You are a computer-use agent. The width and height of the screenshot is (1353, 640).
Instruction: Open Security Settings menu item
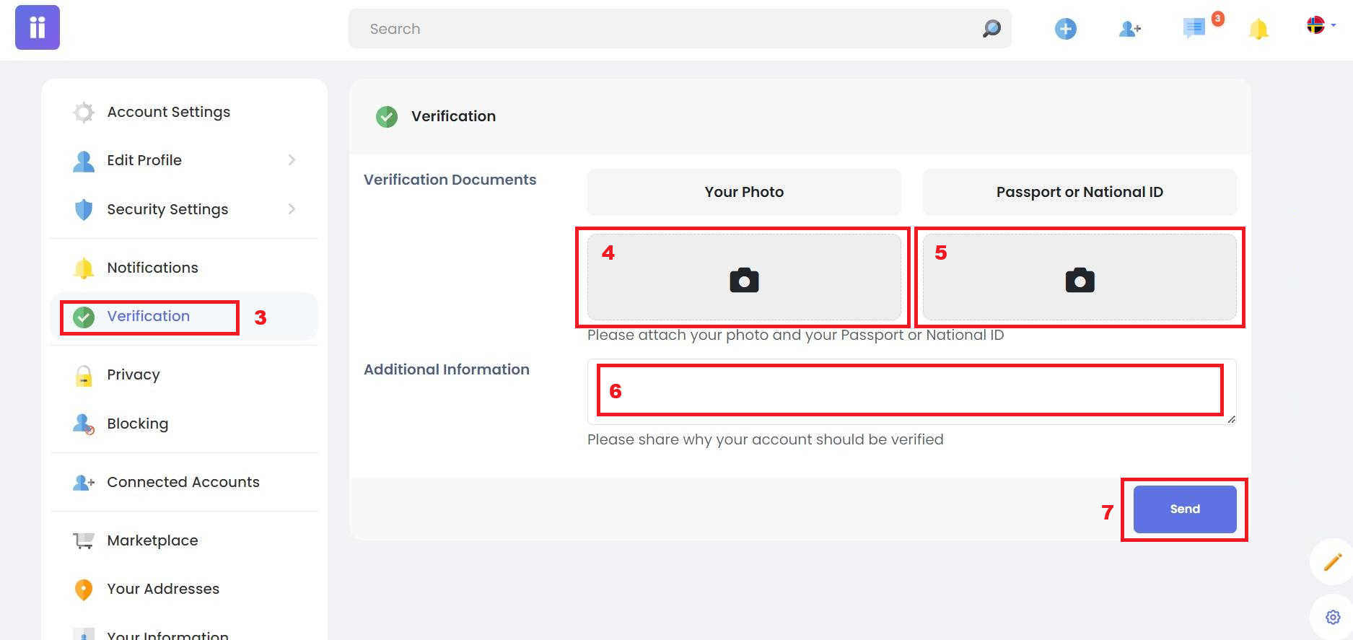pos(184,209)
